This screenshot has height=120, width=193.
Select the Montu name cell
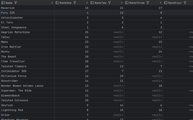coord(27,52)
